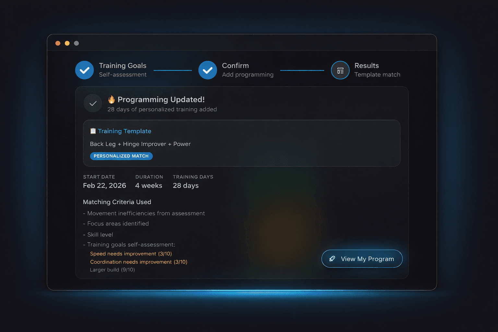Select the Results step label

pos(366,66)
